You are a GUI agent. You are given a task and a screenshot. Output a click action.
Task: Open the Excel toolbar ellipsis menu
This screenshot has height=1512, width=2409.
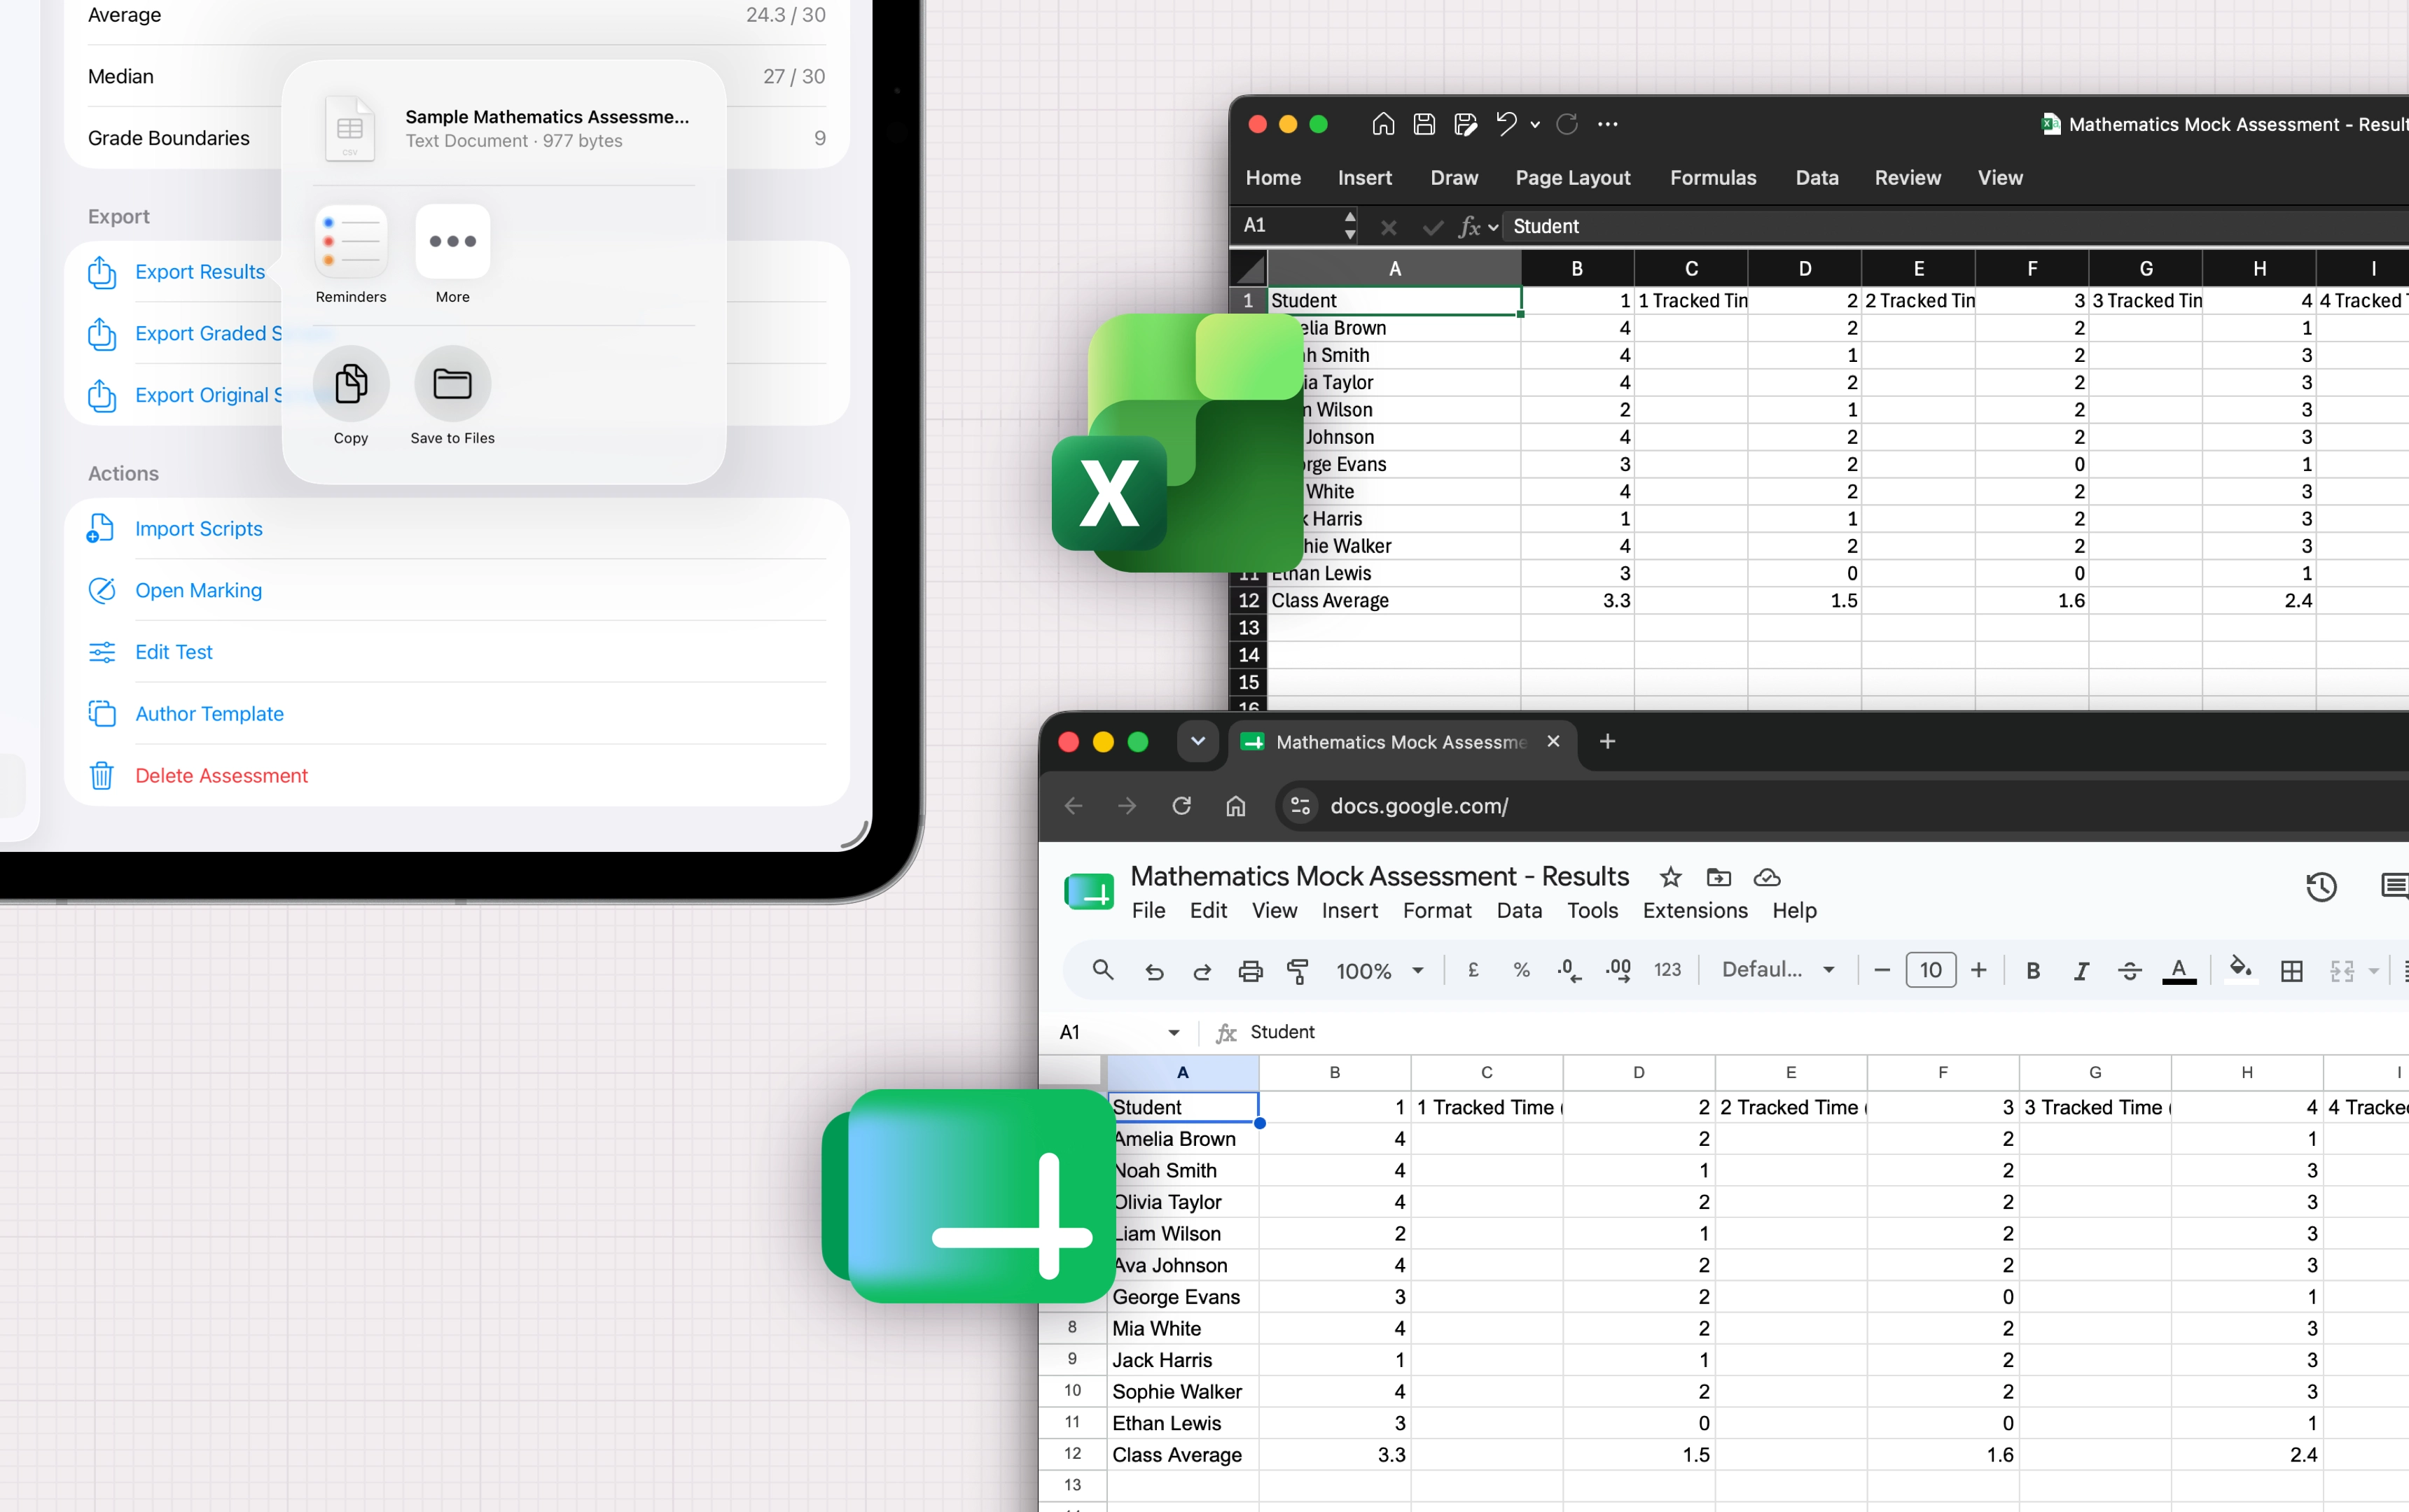pos(1608,124)
